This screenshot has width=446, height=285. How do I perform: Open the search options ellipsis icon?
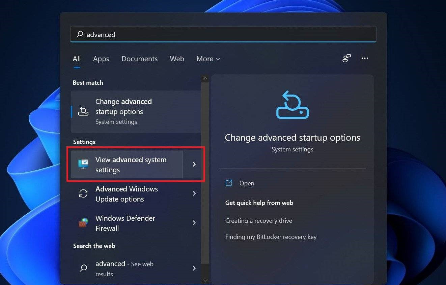click(365, 58)
